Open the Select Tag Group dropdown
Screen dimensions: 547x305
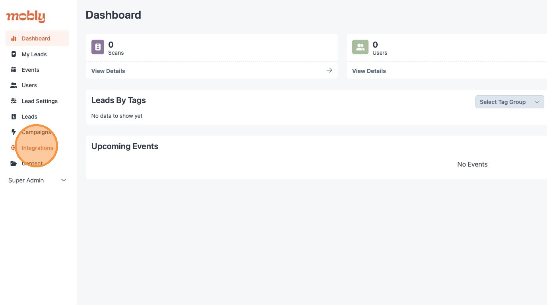[x=509, y=102]
